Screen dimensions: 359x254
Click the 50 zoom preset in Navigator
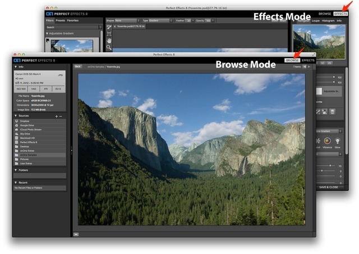pos(323,63)
